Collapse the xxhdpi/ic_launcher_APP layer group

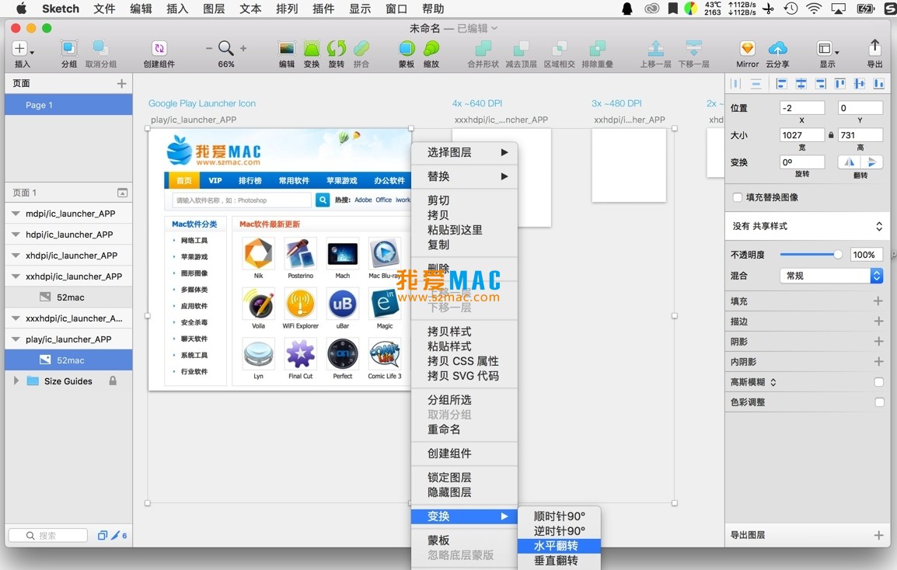point(16,276)
